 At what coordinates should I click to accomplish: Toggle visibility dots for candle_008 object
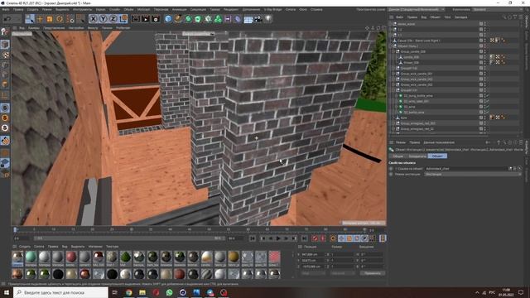[x=485, y=57]
